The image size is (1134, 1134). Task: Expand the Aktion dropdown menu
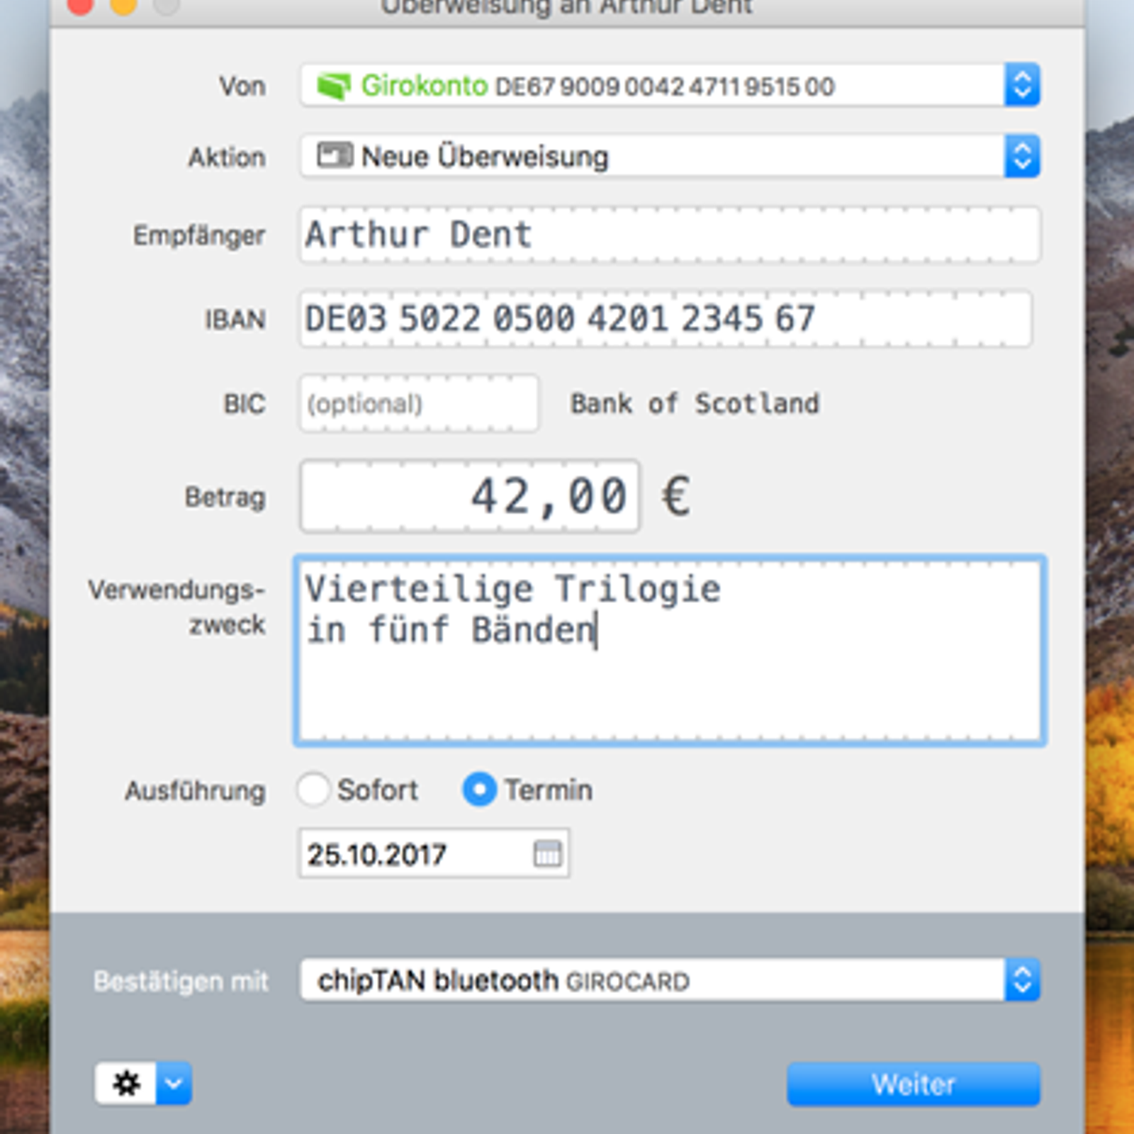[x=1021, y=156]
